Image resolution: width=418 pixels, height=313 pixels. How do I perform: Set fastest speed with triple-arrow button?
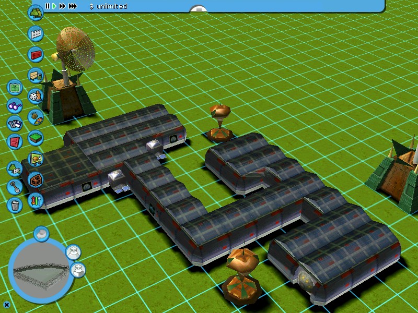73,6
